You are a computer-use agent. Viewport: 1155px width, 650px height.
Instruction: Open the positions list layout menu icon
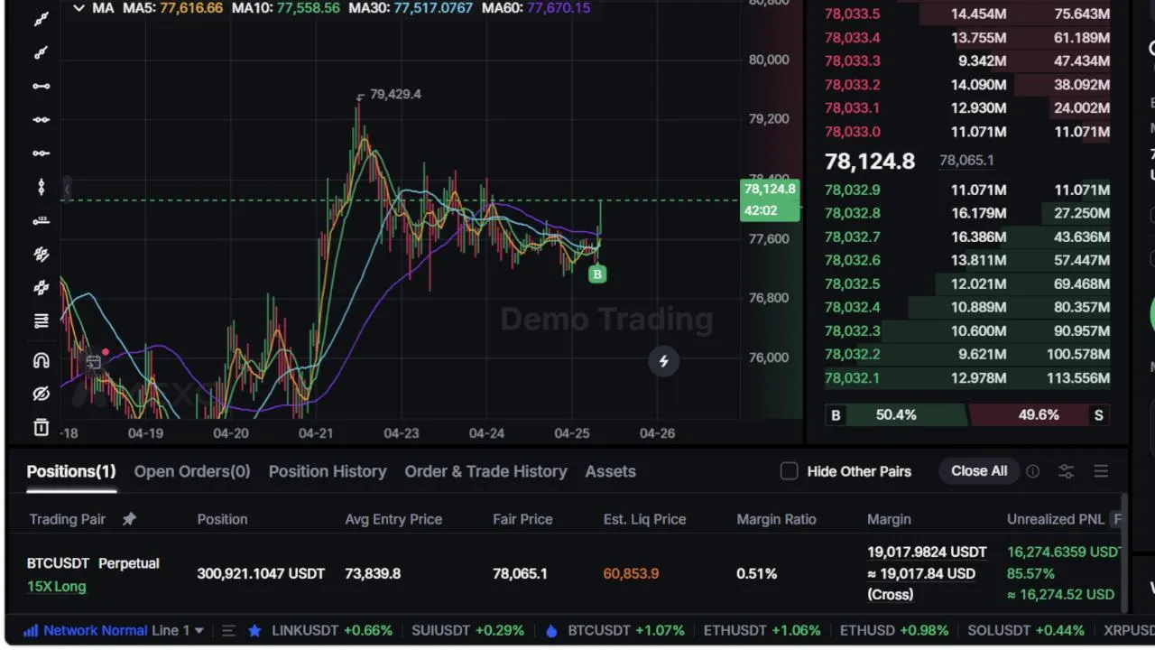click(x=1101, y=471)
